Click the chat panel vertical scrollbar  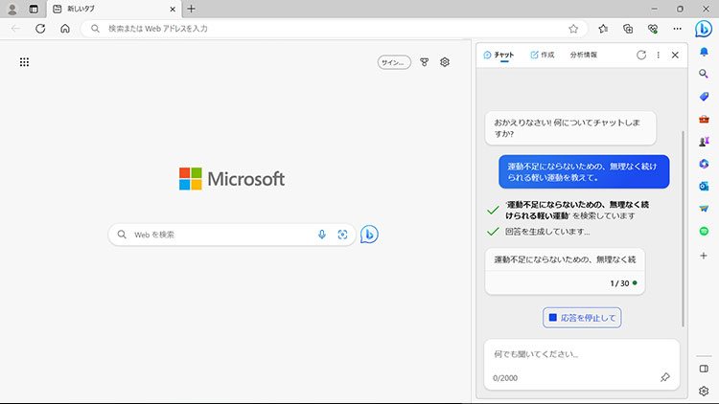point(683,229)
